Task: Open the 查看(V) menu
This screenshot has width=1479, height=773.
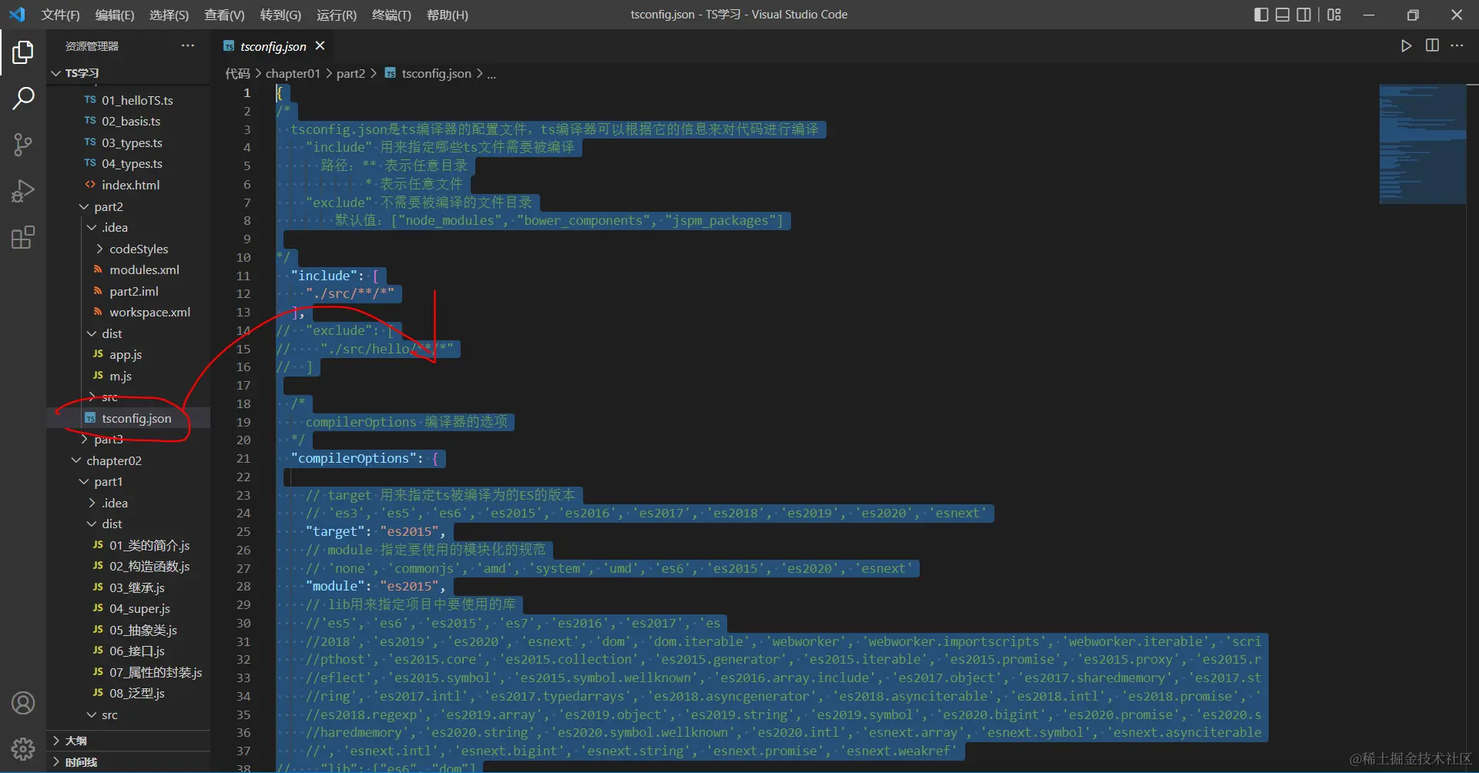Action: point(224,15)
